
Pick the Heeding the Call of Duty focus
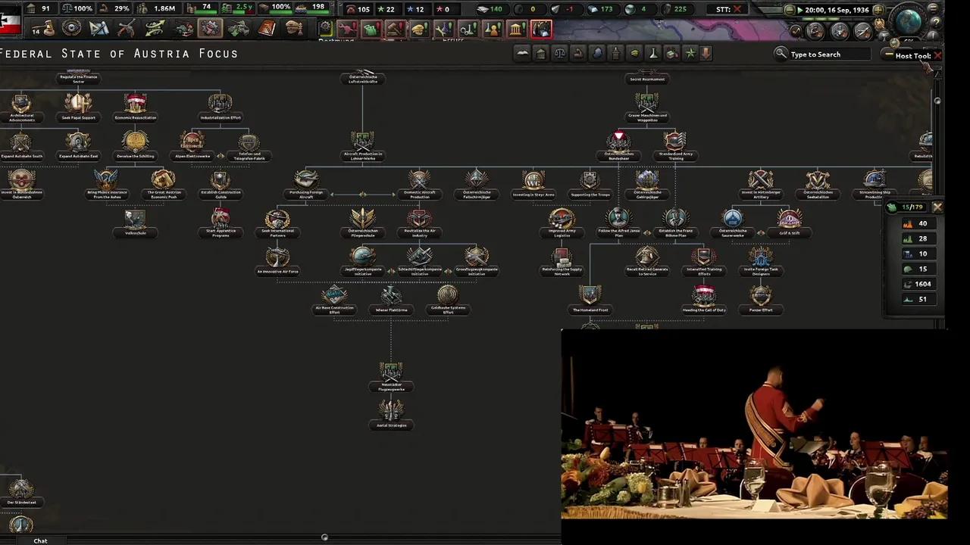(x=704, y=298)
